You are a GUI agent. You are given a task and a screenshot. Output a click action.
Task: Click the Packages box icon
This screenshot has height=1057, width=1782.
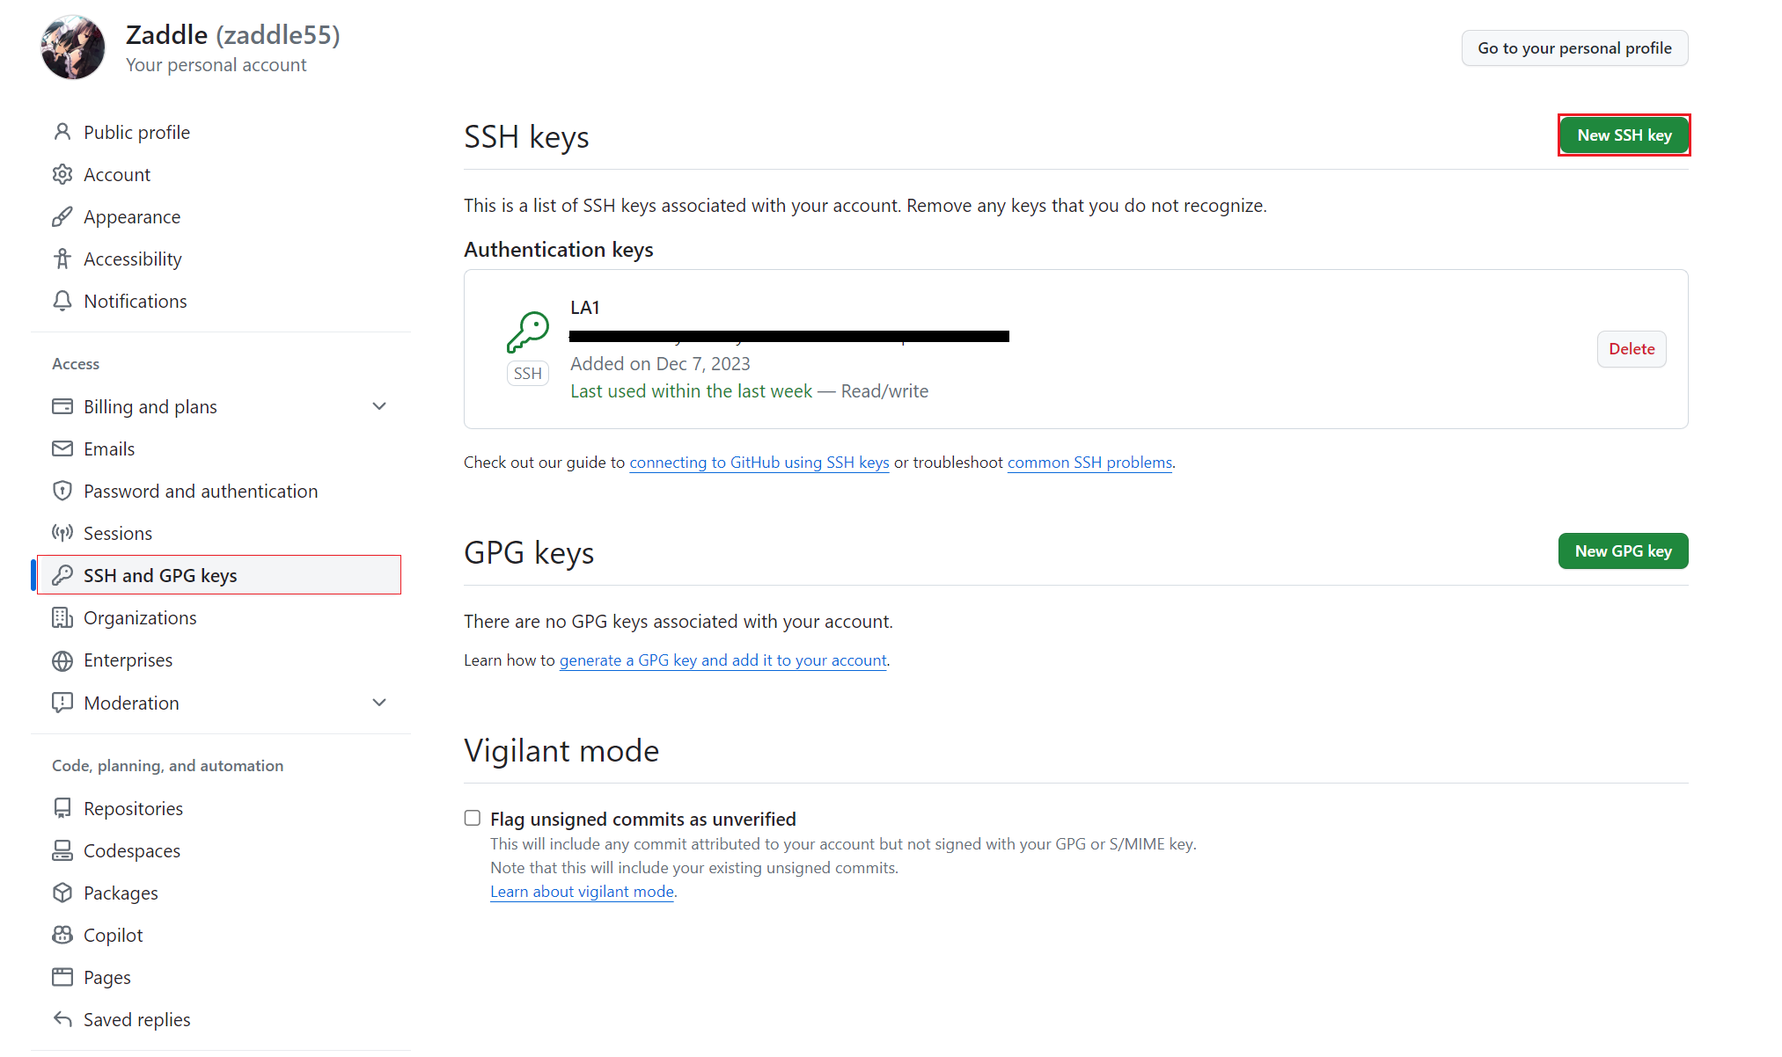coord(62,893)
